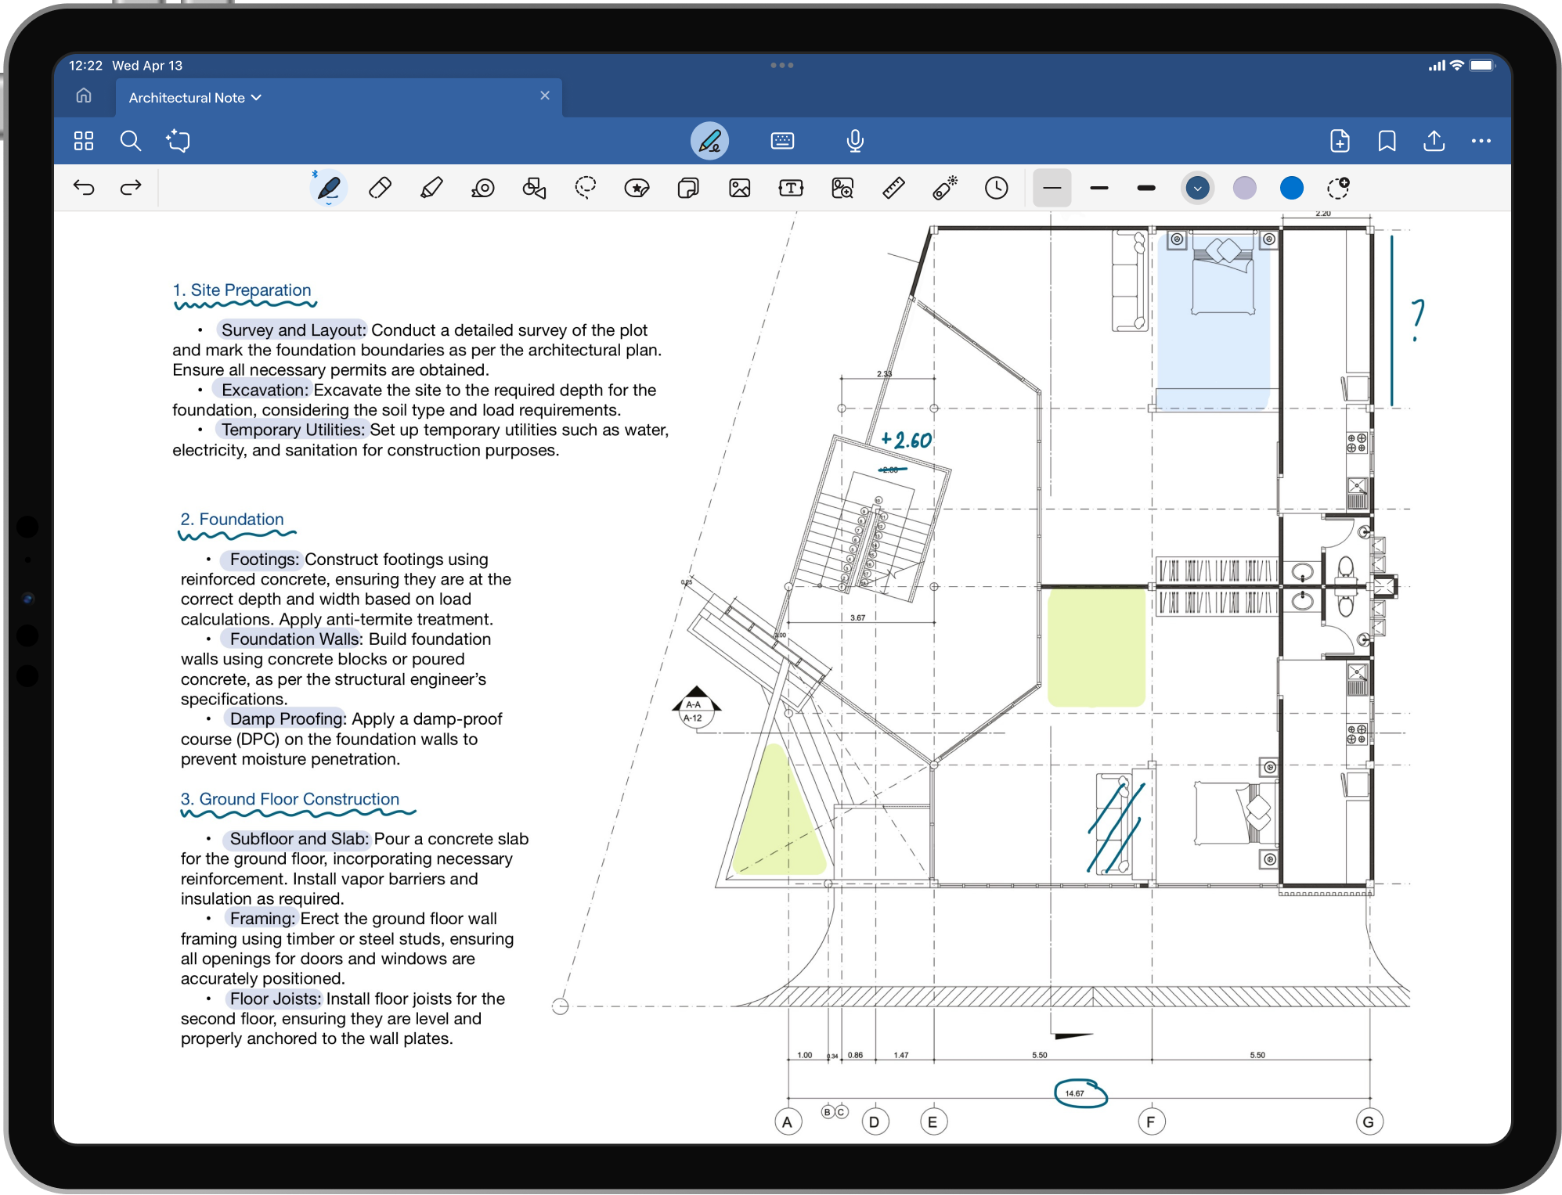Image resolution: width=1562 pixels, height=1195 pixels.
Task: Activate the Laser pointer tool
Action: click(x=945, y=188)
